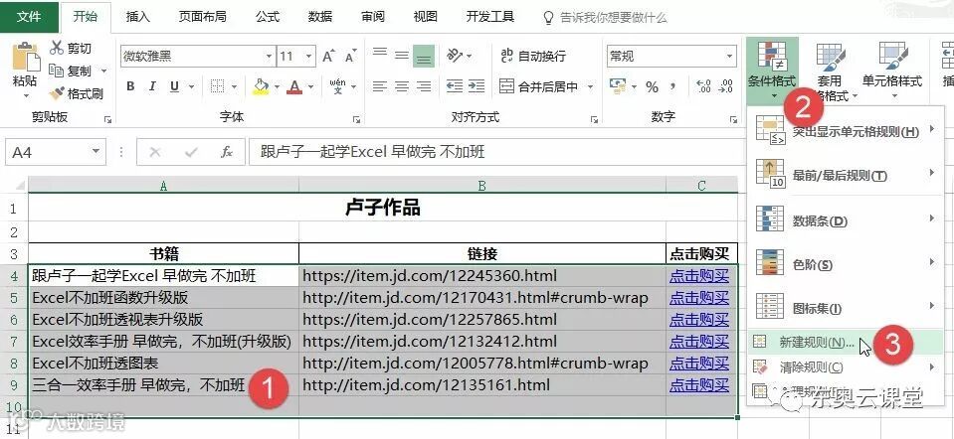This screenshot has width=954, height=439.
Task: Switch to the 公式 tab
Action: 268,17
